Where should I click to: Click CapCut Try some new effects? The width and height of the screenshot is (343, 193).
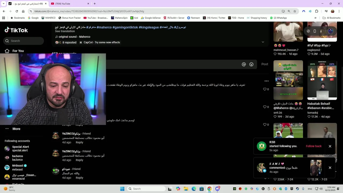100,42
